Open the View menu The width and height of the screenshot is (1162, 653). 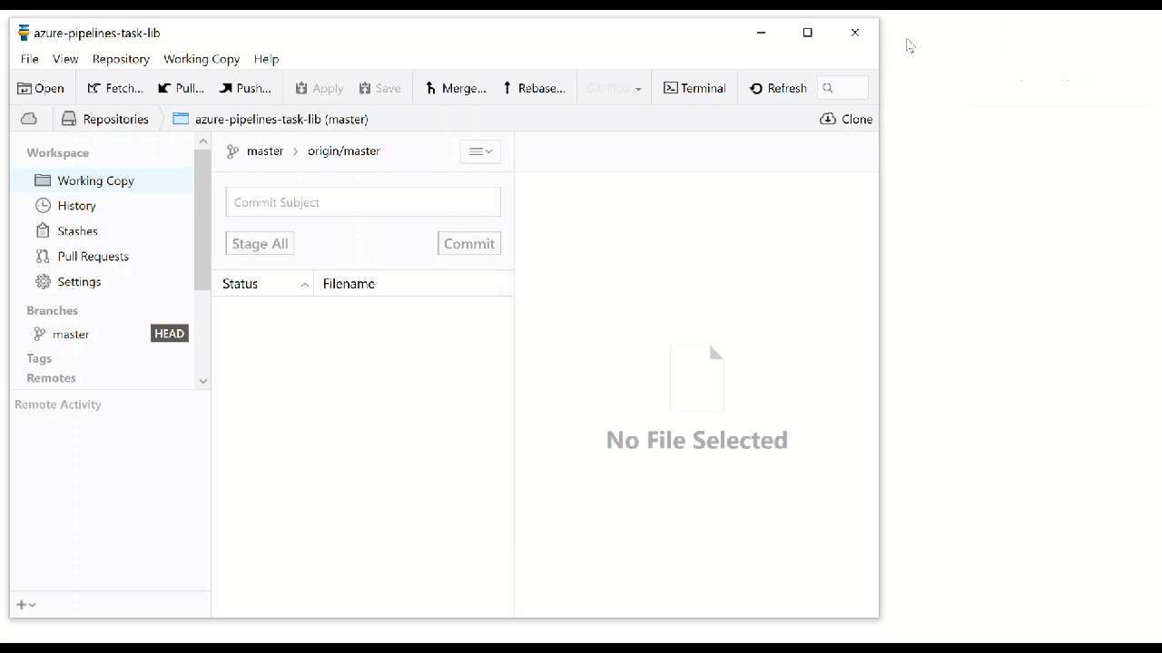click(x=65, y=59)
